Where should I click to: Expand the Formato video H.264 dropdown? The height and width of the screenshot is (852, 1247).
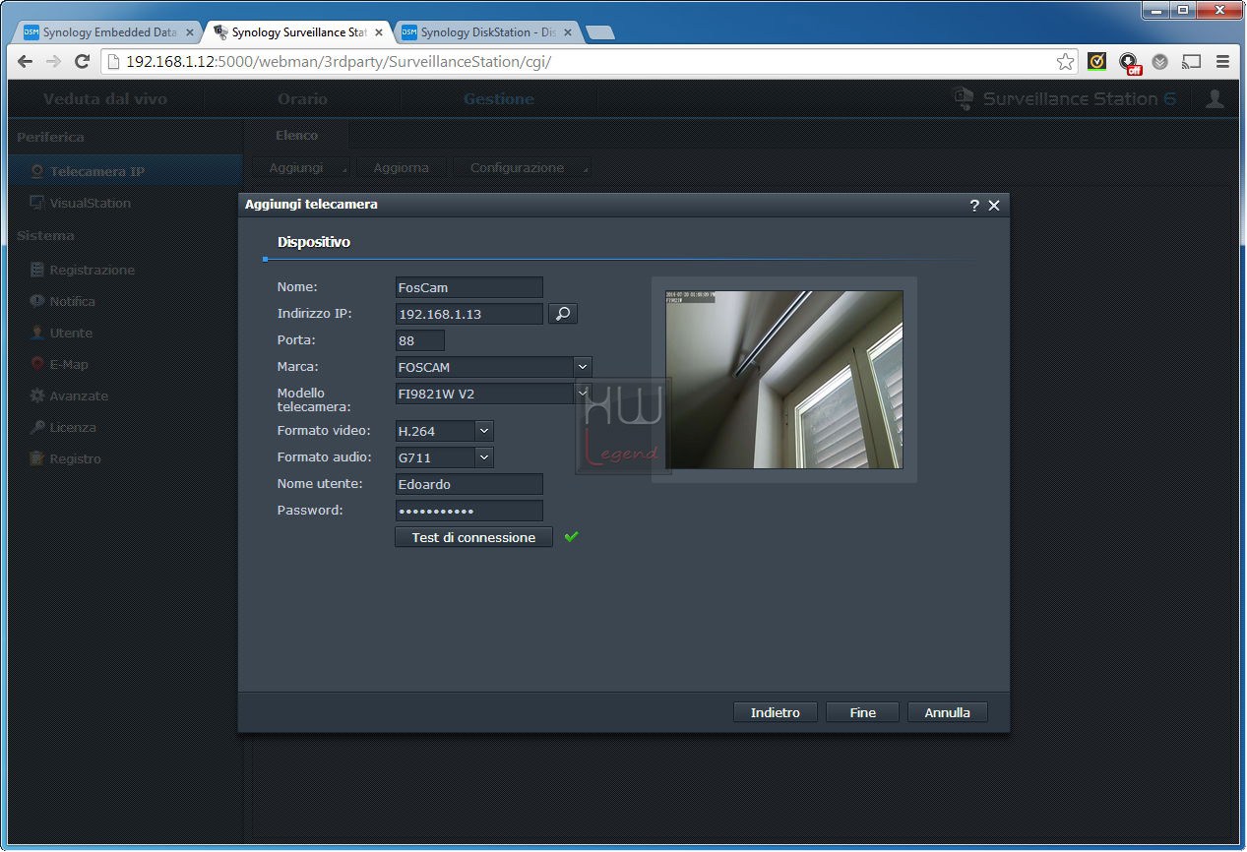pos(483,431)
